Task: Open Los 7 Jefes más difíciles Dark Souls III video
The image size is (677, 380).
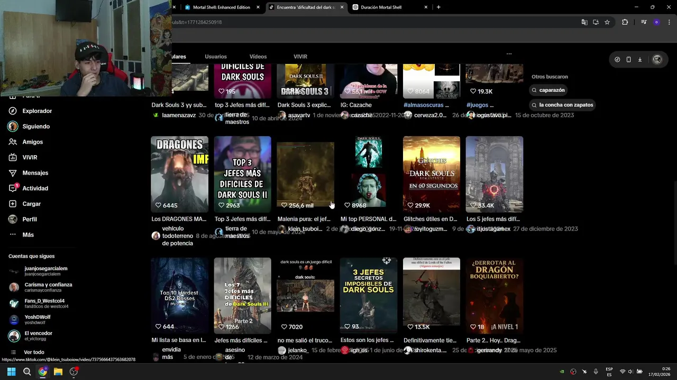Action: tap(242, 296)
